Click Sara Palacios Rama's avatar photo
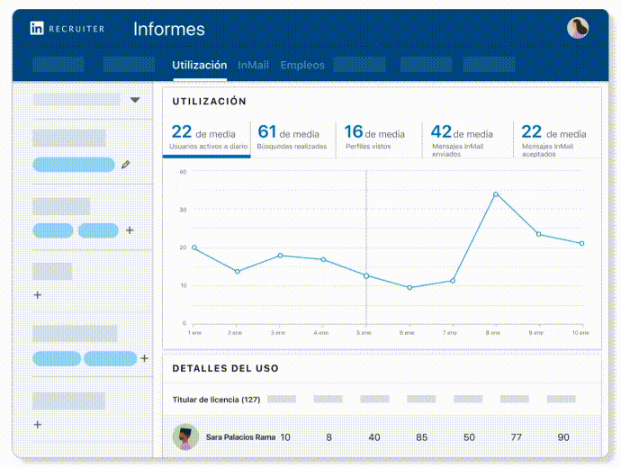Image resolution: width=621 pixels, height=468 pixels. [185, 437]
